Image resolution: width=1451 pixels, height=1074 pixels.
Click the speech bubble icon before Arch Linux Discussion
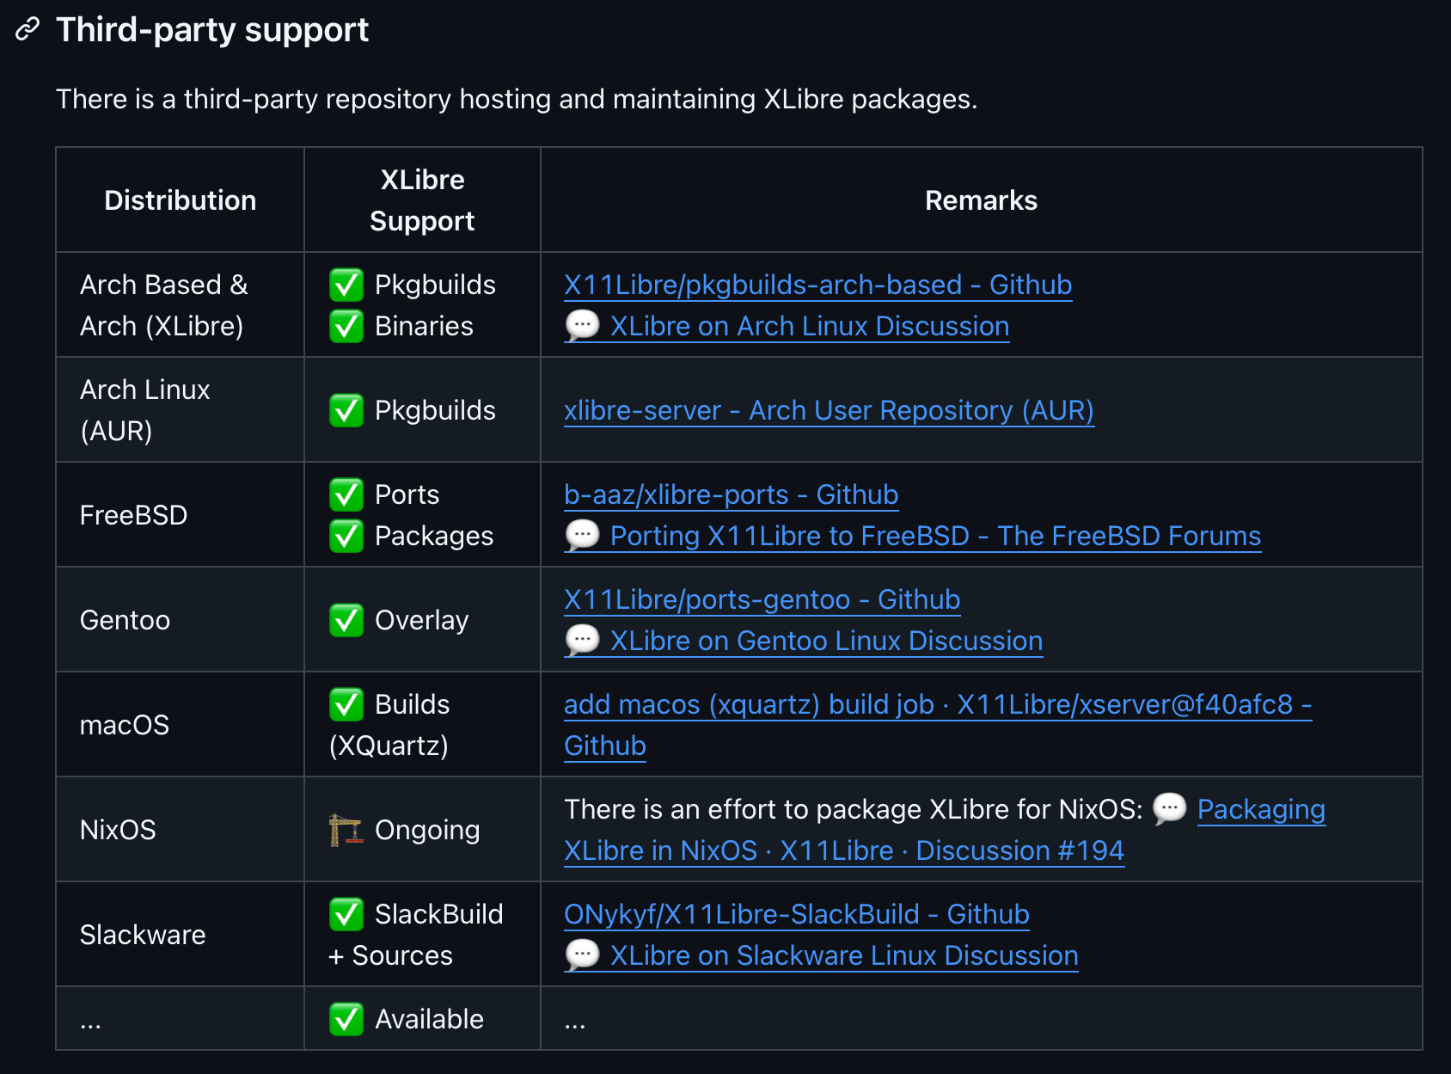point(582,326)
